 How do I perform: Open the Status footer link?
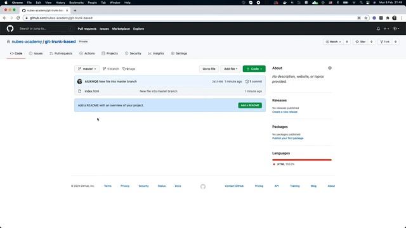[162, 186]
